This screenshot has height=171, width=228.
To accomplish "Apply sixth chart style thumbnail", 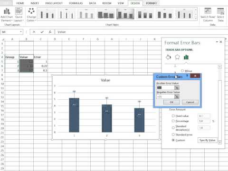I will (x=145, y=14).
